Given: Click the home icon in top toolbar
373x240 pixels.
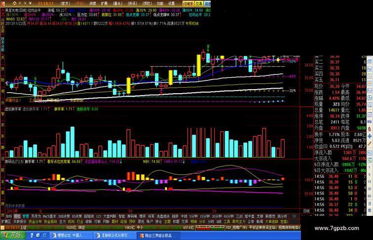Looking at the screenshot, I should coord(14,3).
